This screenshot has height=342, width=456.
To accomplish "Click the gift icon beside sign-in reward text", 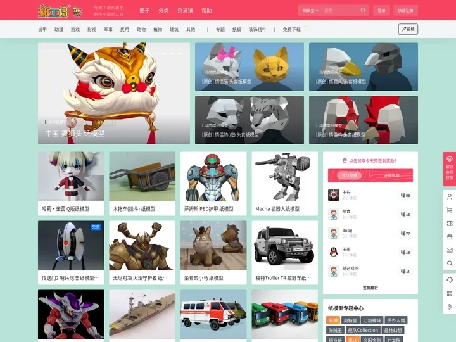I will coord(345,160).
